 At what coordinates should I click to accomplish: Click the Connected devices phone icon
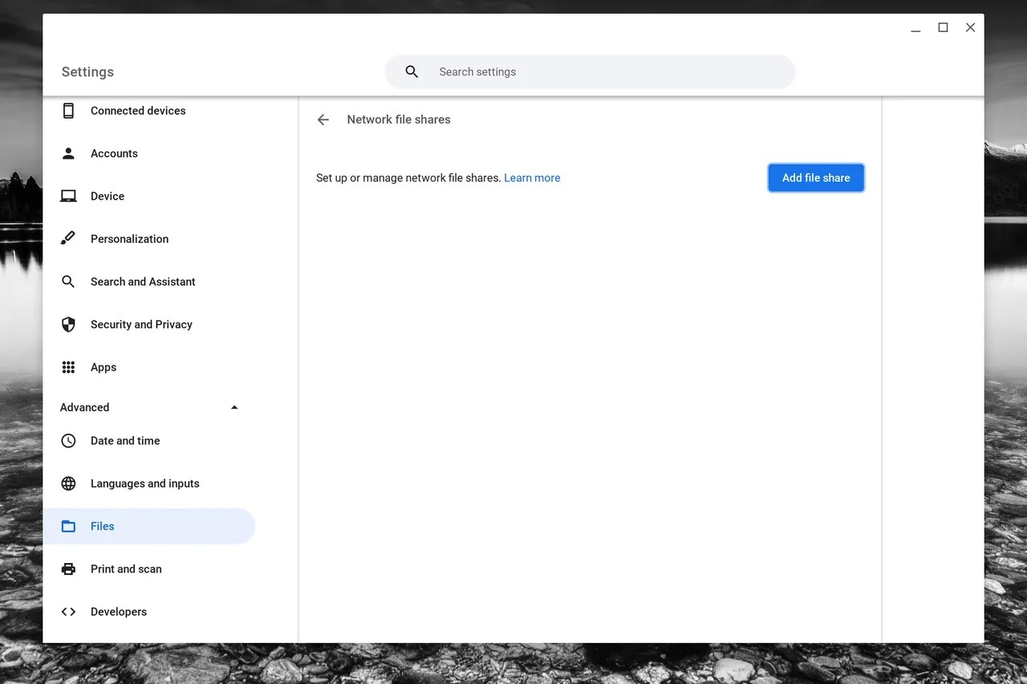point(68,111)
